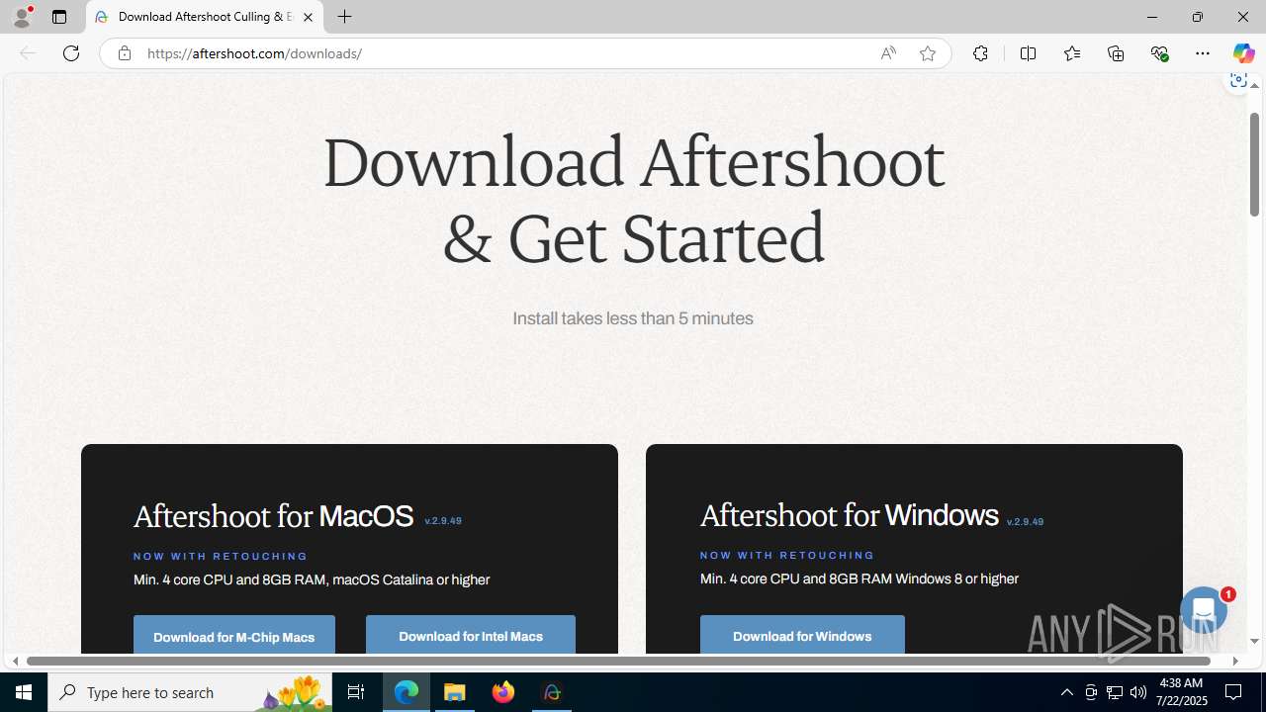Activate Read aloud icon

coord(888,53)
